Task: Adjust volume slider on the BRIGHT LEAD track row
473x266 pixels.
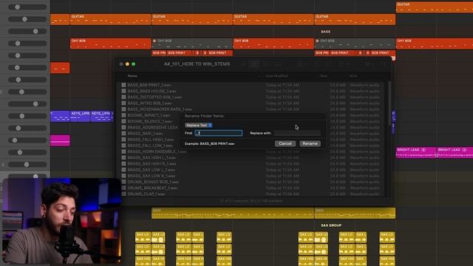Action: point(27,152)
